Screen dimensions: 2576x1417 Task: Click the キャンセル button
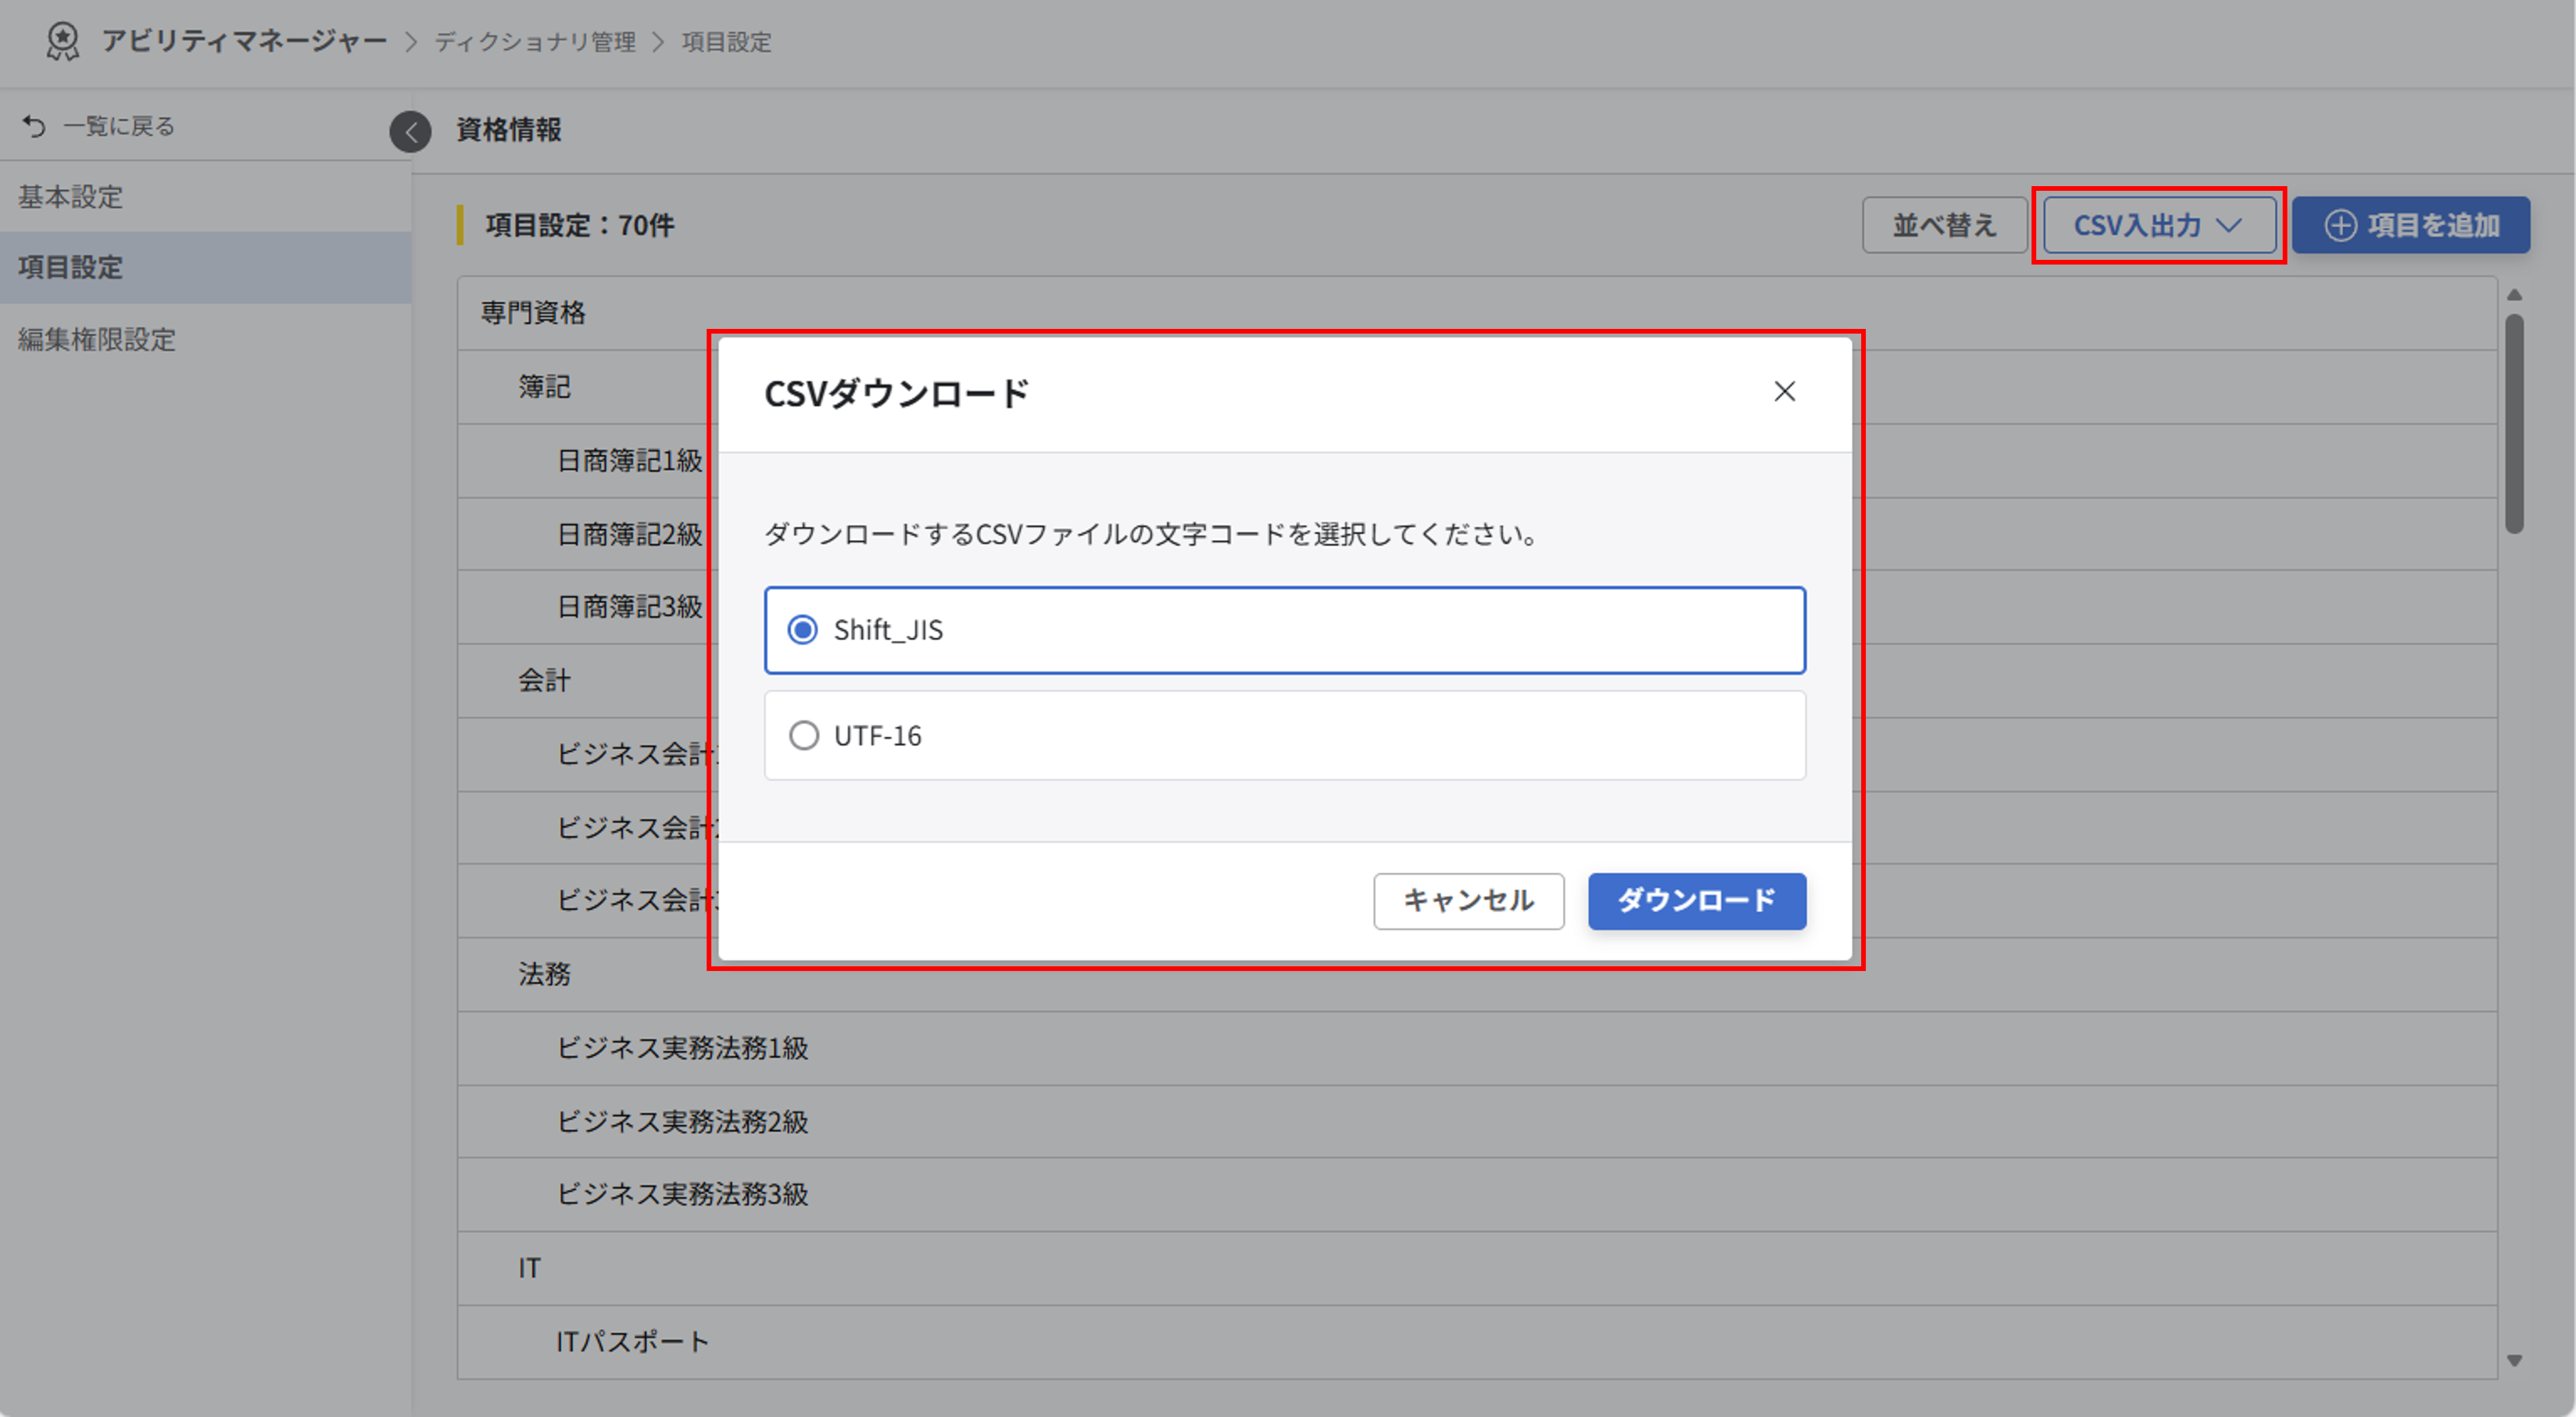point(1468,901)
